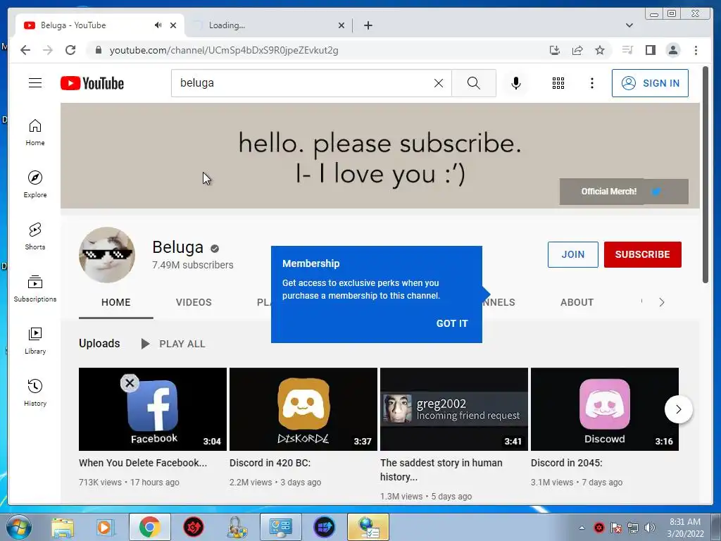Advance the Uploads carousel with the next arrow
The image size is (721, 541).
[x=678, y=409]
